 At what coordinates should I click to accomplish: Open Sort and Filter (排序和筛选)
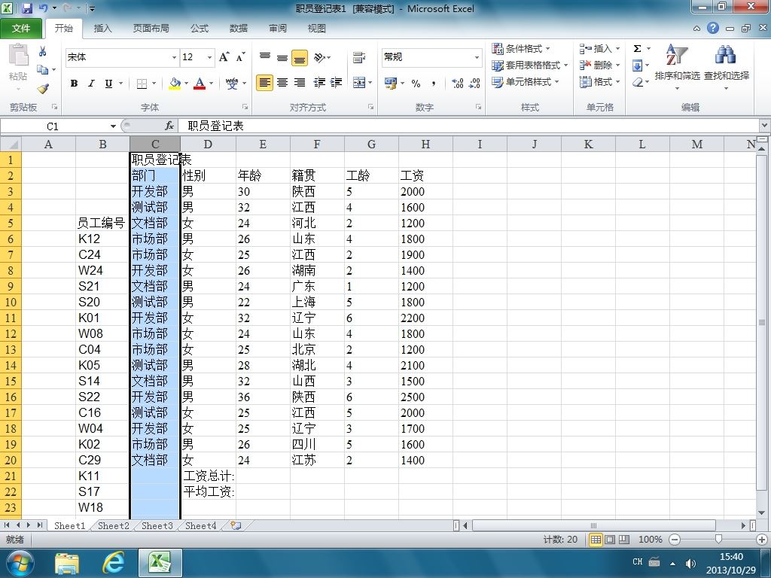[677, 65]
